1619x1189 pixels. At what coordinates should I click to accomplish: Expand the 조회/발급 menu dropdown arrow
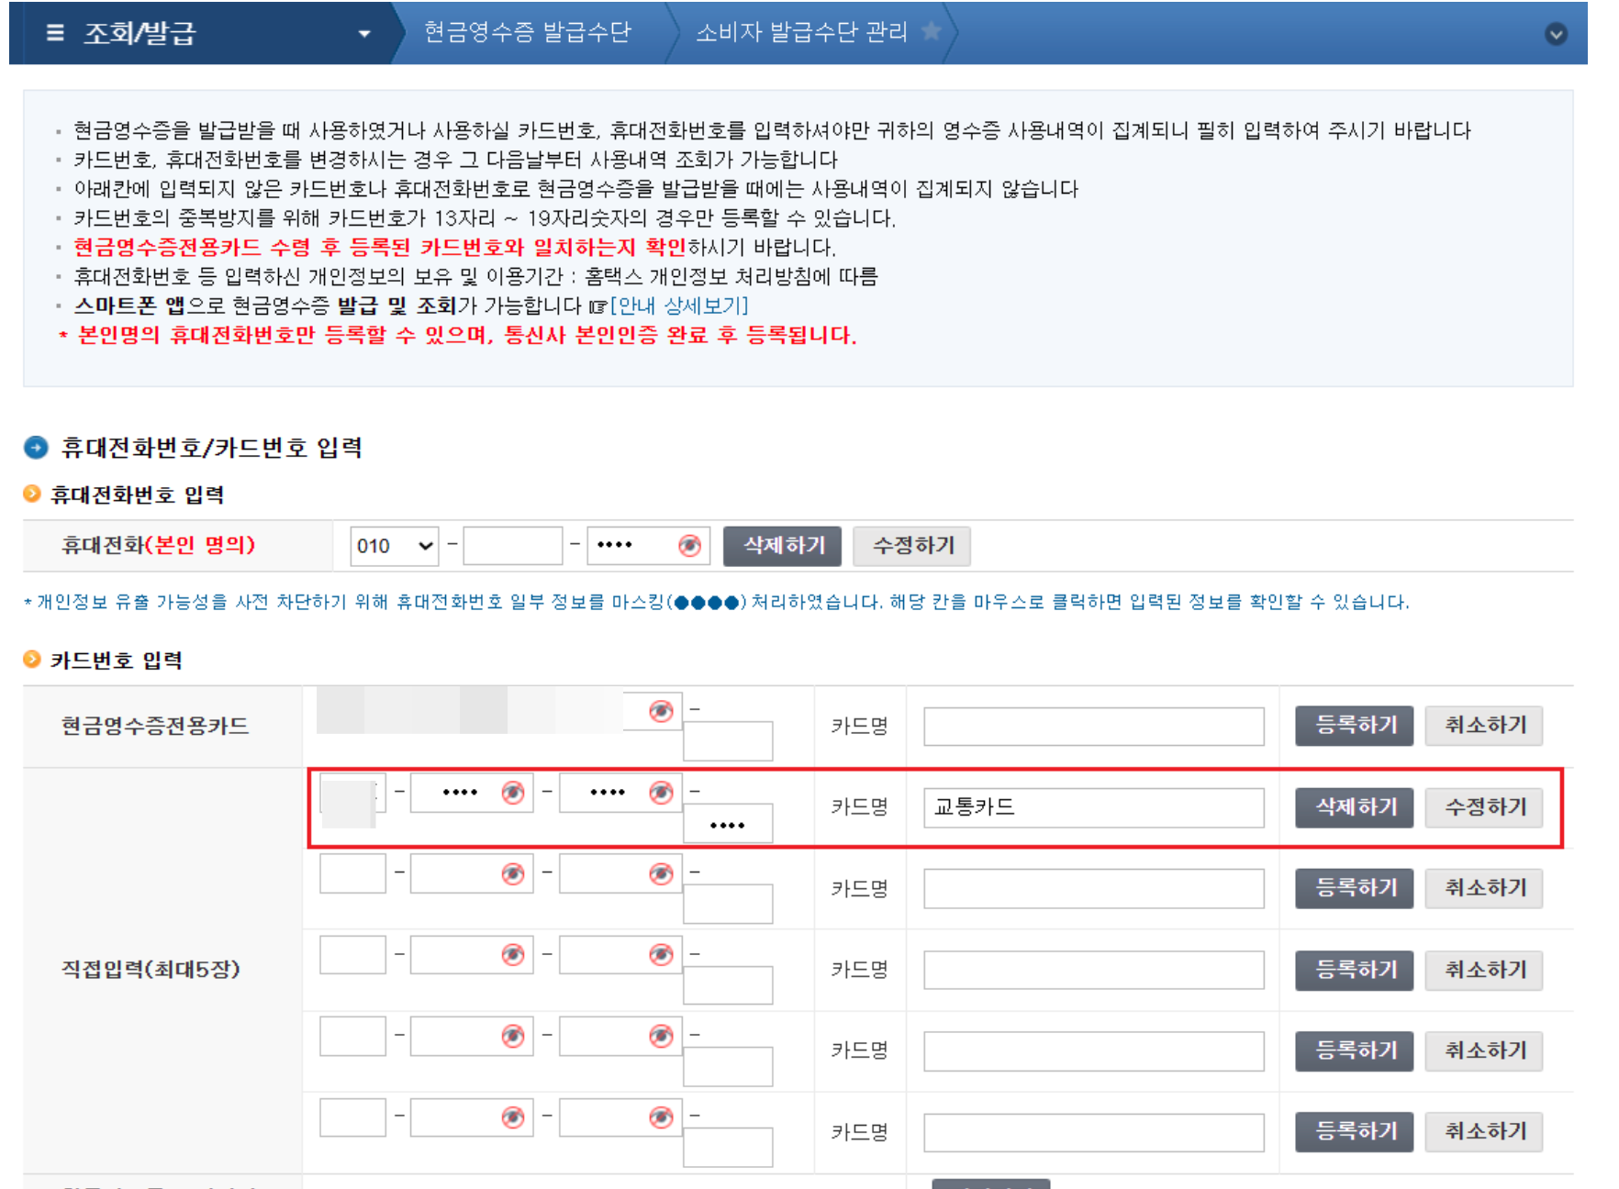(x=365, y=35)
